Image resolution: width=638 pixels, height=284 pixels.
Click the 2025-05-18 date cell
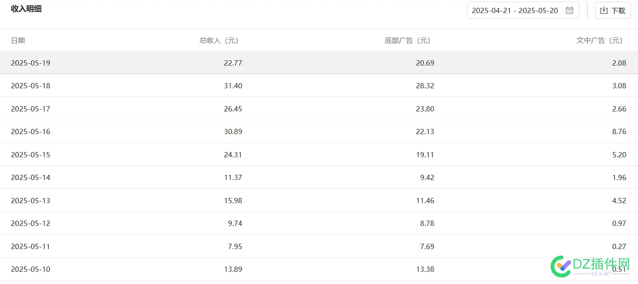coord(31,86)
